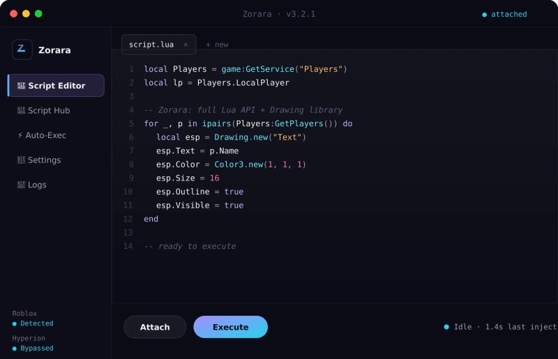Switch to the script.lua tab

click(x=158, y=45)
